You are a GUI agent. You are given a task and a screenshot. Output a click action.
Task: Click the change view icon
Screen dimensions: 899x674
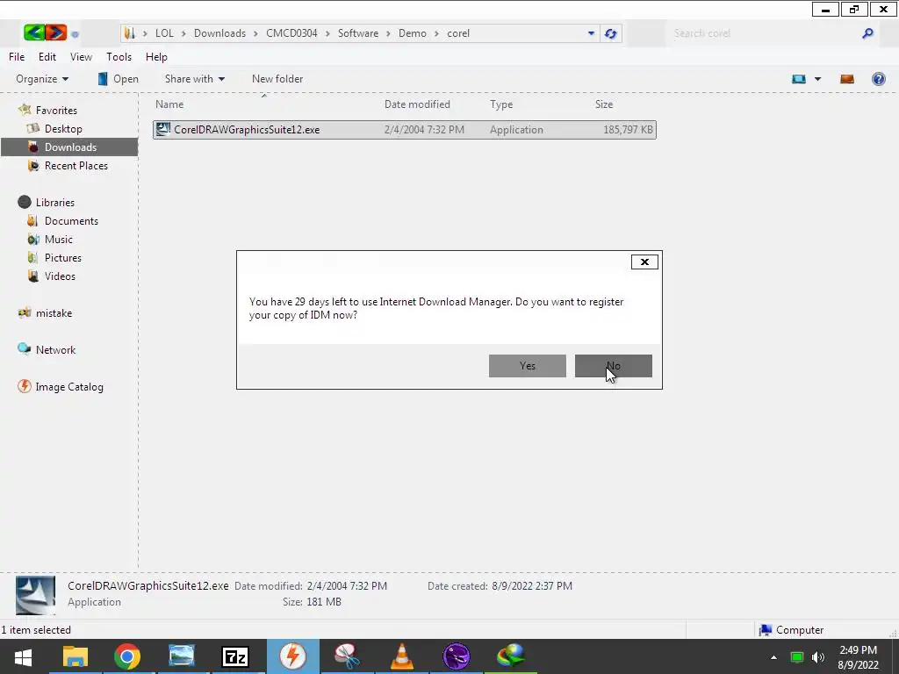[x=799, y=79]
